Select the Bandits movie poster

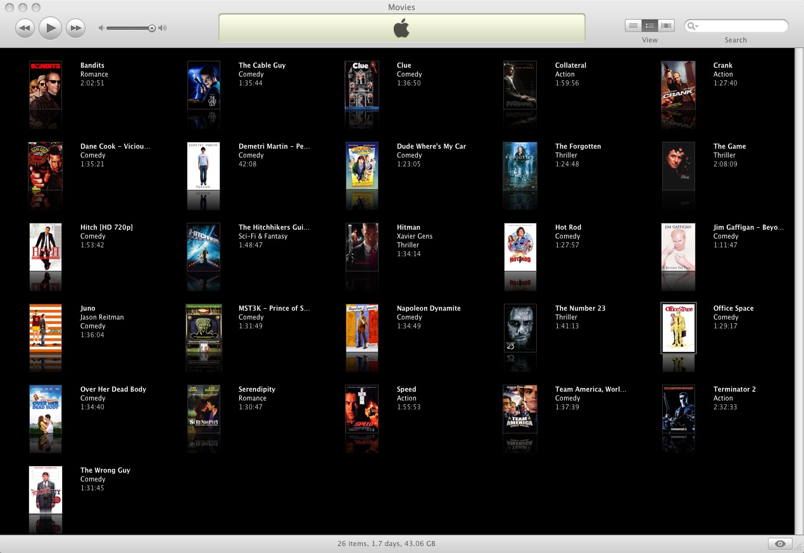(46, 85)
